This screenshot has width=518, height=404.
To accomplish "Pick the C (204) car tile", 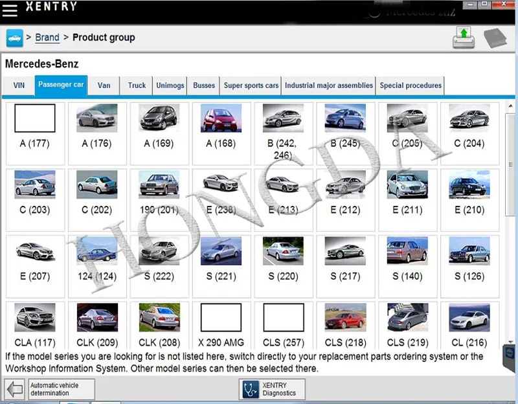I will click(470, 133).
